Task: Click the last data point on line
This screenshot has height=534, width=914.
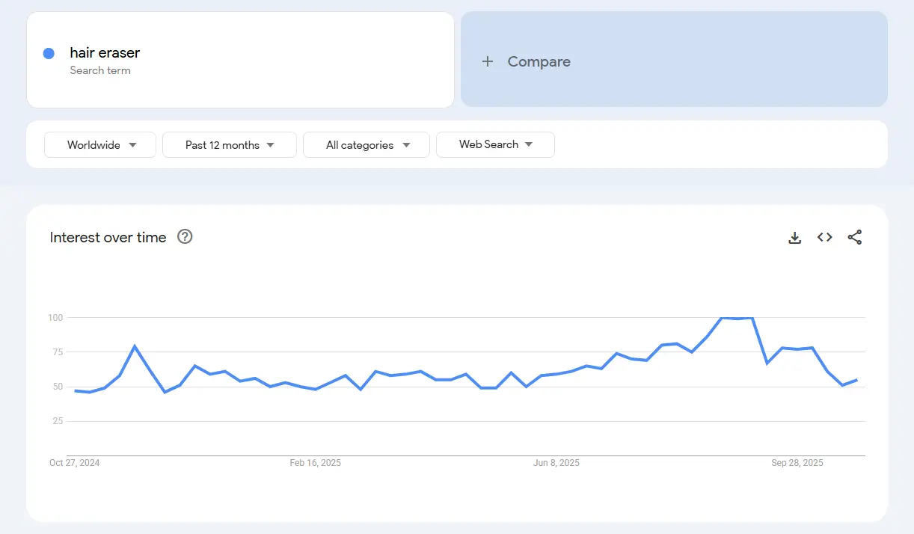Action: pos(856,380)
